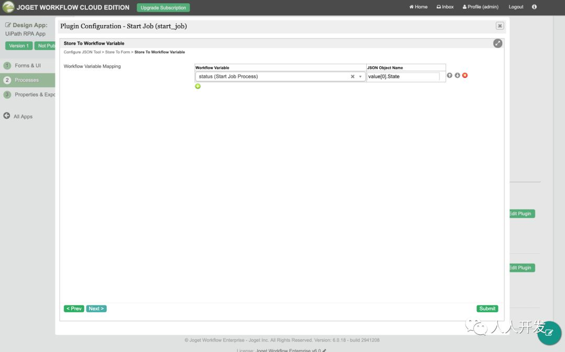Click the Design App edit icon
This screenshot has width=565, height=352.
coord(8,25)
